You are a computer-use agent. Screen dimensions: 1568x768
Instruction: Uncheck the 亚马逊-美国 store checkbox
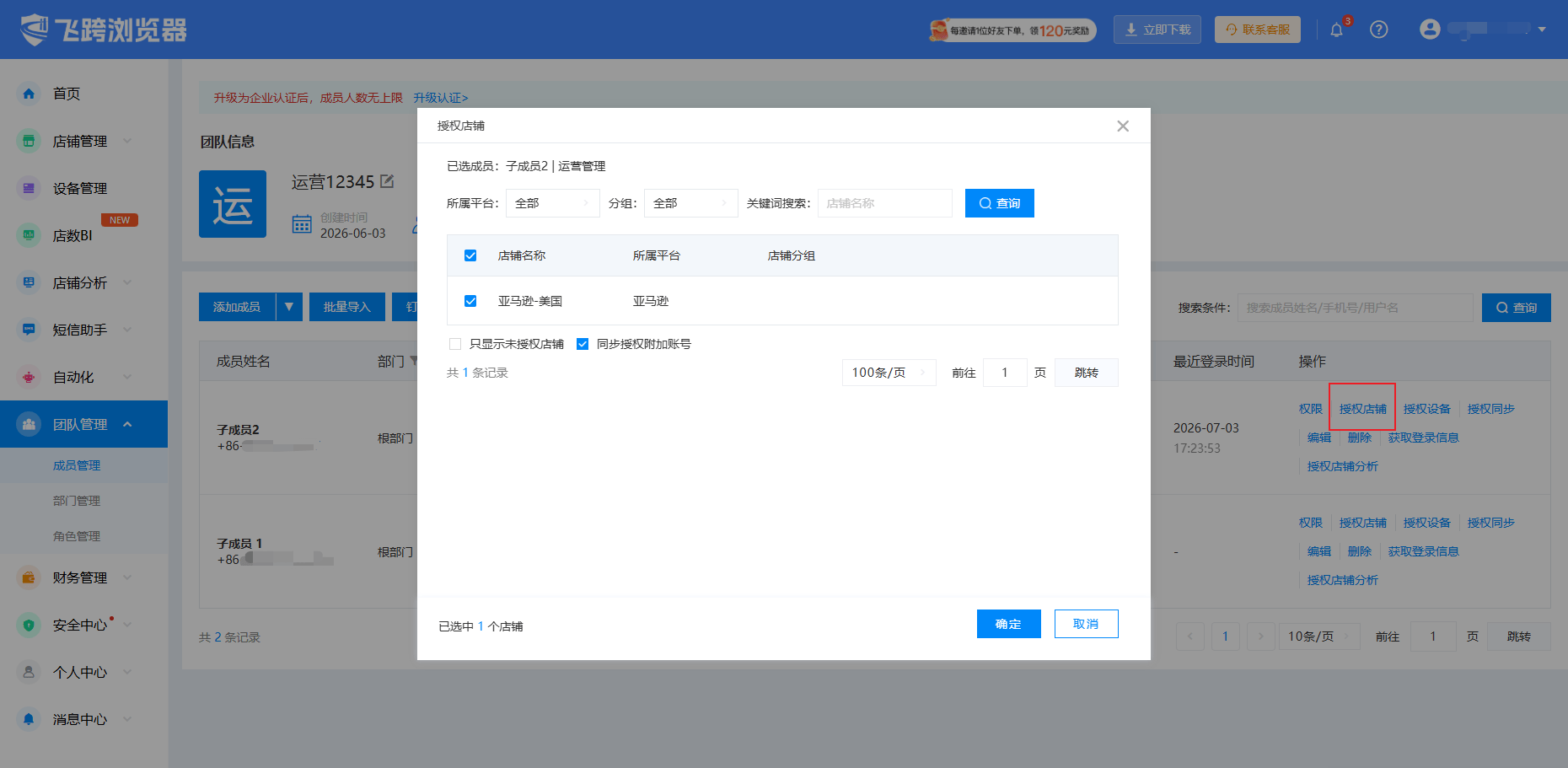470,301
